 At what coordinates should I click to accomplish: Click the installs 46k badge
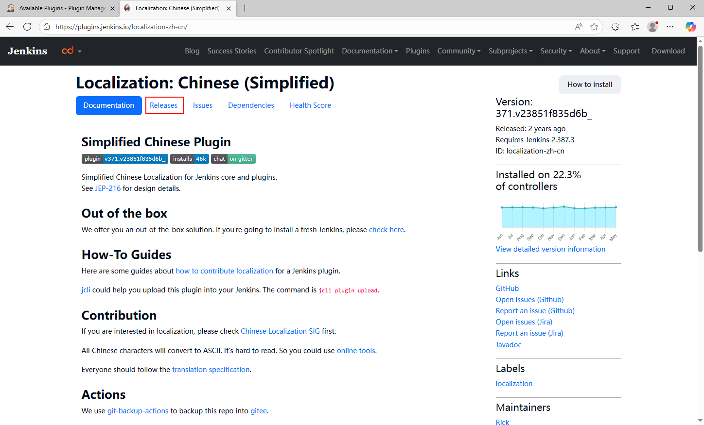click(x=190, y=159)
